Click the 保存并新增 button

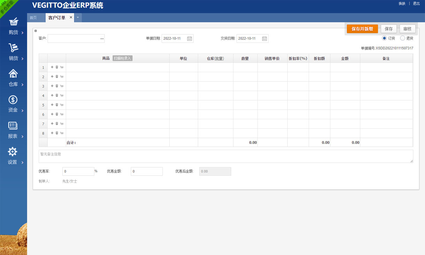pyautogui.click(x=362, y=29)
